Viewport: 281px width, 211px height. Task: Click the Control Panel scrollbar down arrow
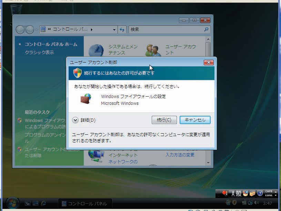coord(208,163)
